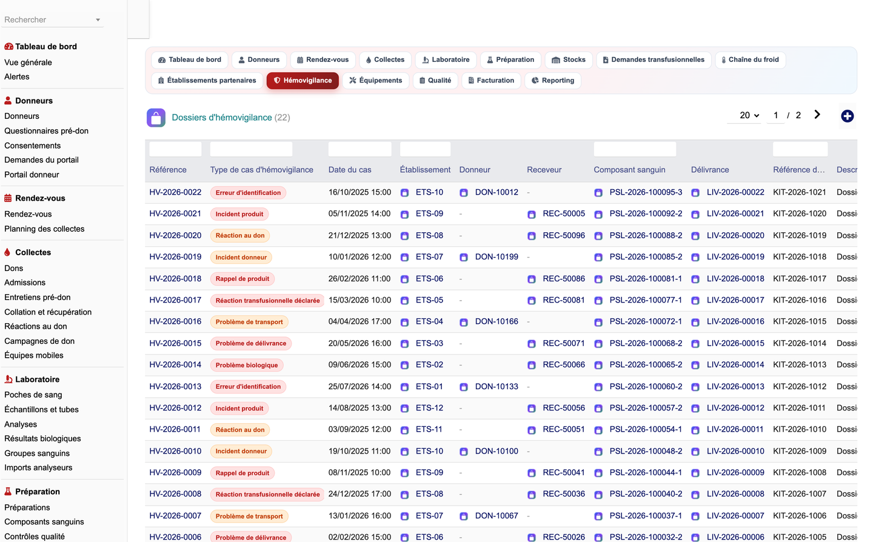This screenshot has height=542, width=876.
Task: Click donor icon beside DON-10199
Action: [464, 257]
